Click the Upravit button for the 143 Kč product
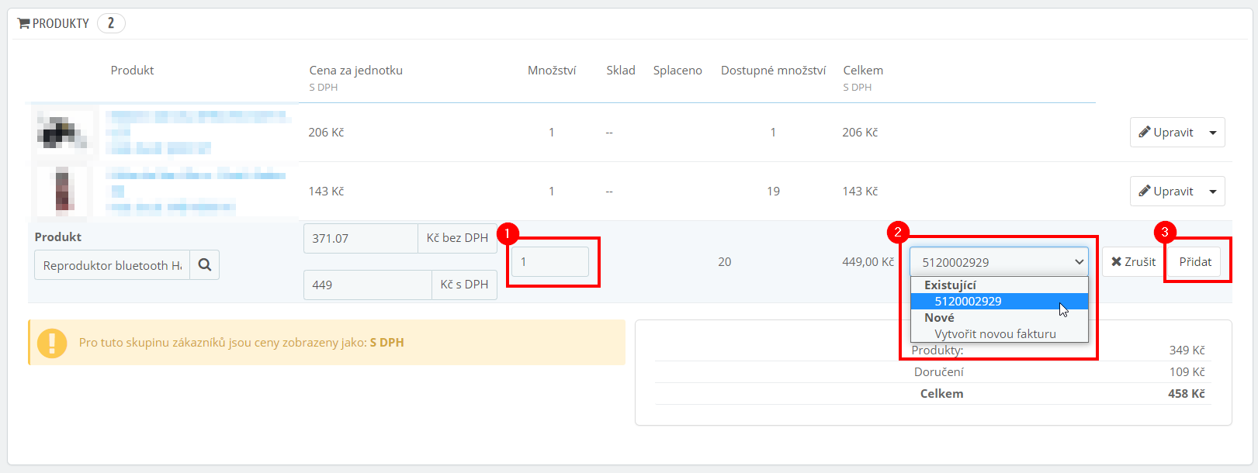The image size is (1258, 473). [1166, 191]
